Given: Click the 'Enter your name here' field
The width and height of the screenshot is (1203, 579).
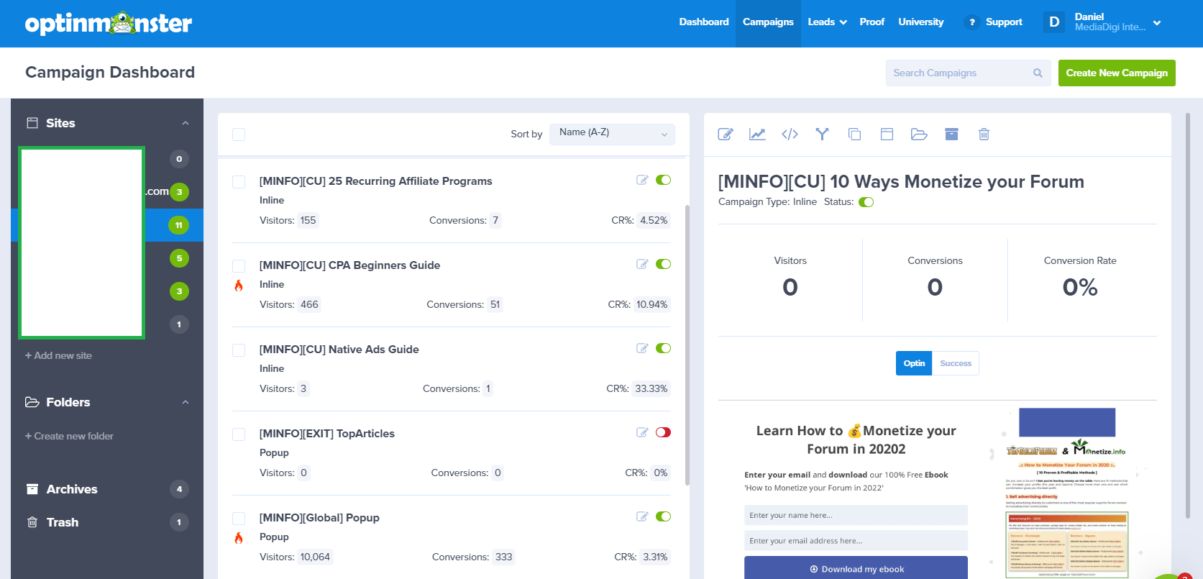Looking at the screenshot, I should [856, 515].
